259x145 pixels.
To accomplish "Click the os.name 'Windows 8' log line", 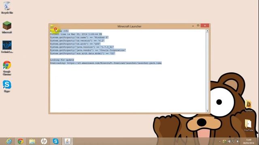I will tap(79, 37).
